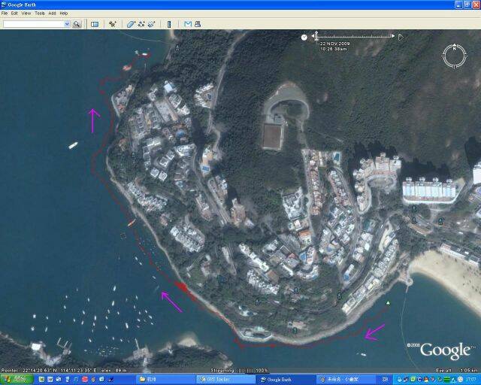Toggle the sidebar panel icon
This screenshot has width=481, height=385.
(x=95, y=24)
